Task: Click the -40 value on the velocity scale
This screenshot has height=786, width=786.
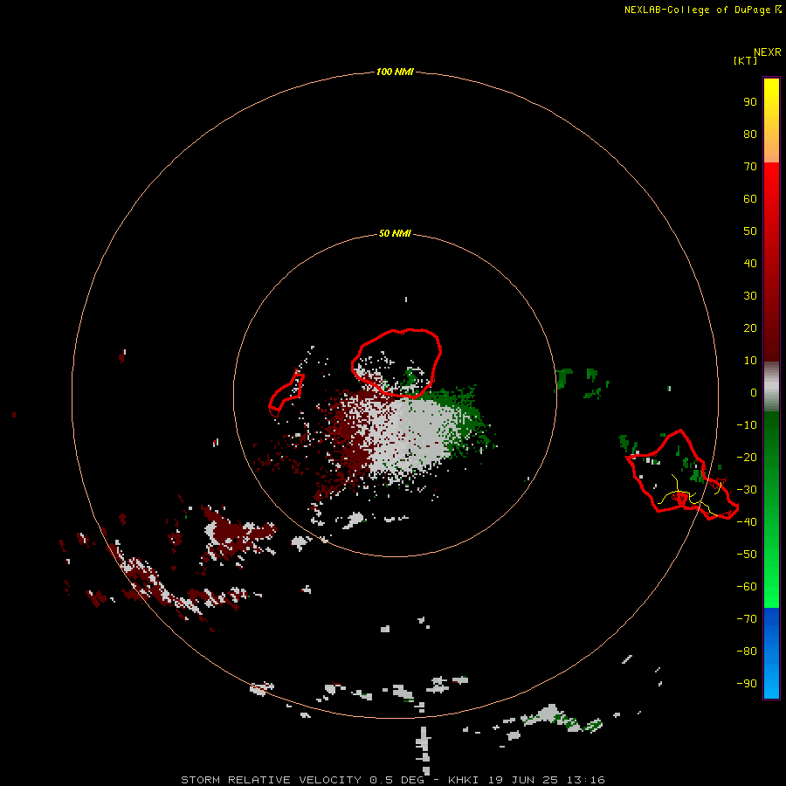Action: click(747, 522)
